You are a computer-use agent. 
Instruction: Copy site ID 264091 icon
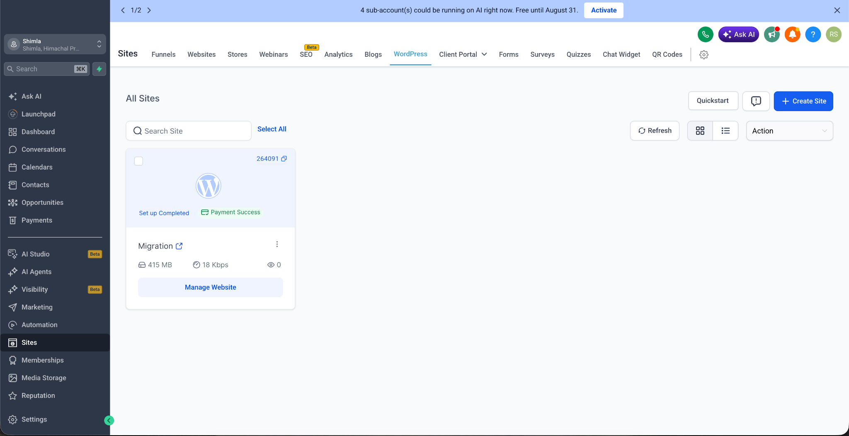click(284, 159)
